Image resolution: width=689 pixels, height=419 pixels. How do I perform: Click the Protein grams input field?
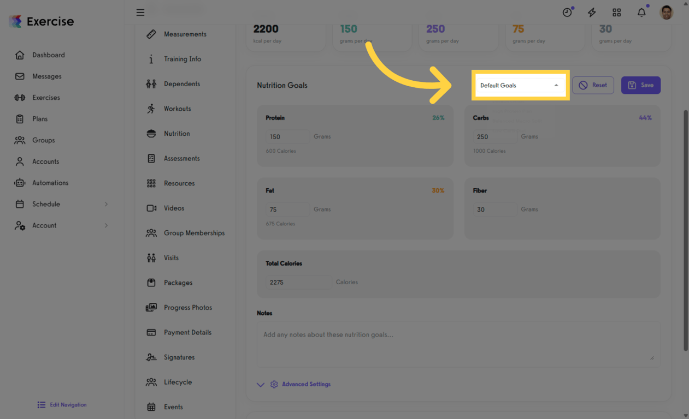(x=287, y=136)
